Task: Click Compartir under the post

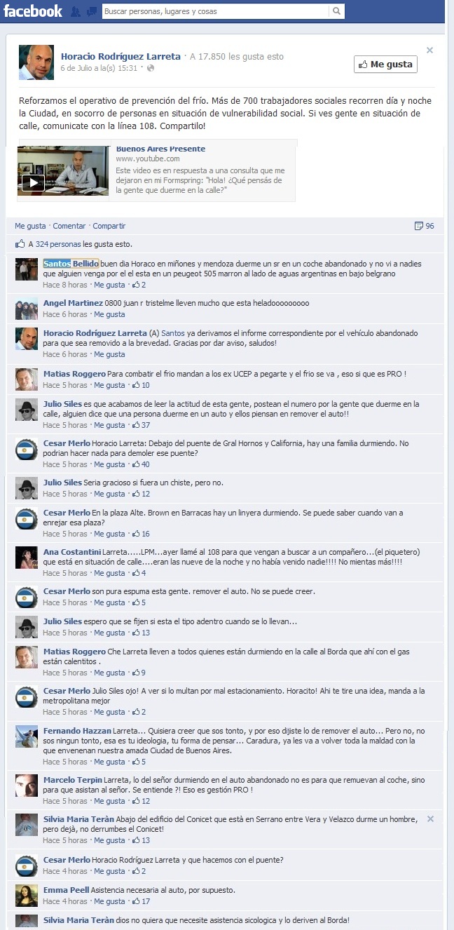Action: [109, 226]
